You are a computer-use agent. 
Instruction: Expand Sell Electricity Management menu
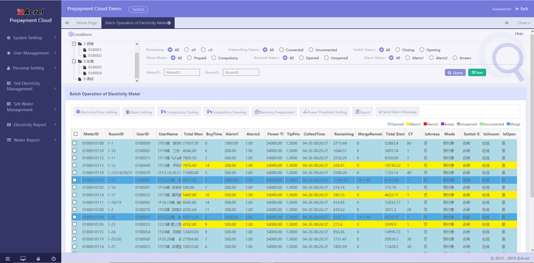click(31, 86)
